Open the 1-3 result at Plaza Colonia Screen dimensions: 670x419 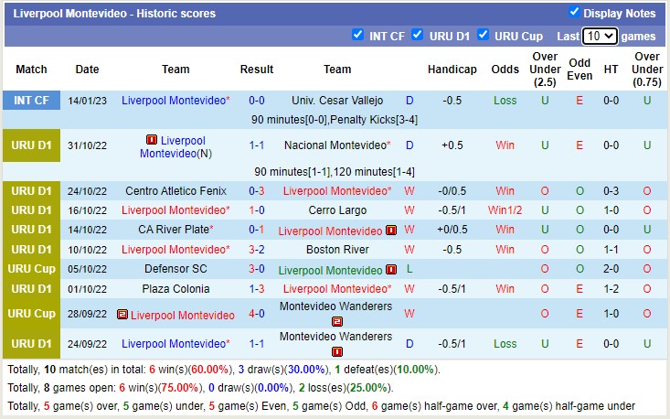click(256, 289)
